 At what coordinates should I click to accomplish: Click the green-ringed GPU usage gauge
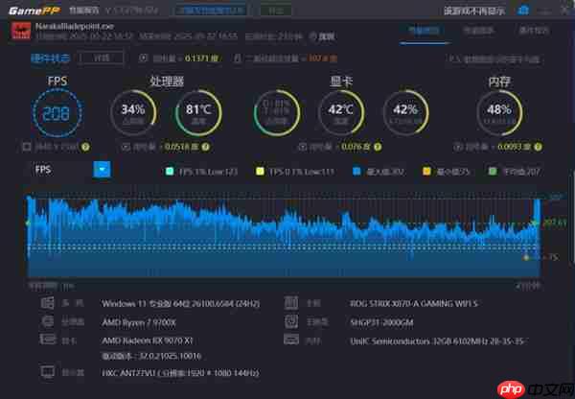pos(277,112)
